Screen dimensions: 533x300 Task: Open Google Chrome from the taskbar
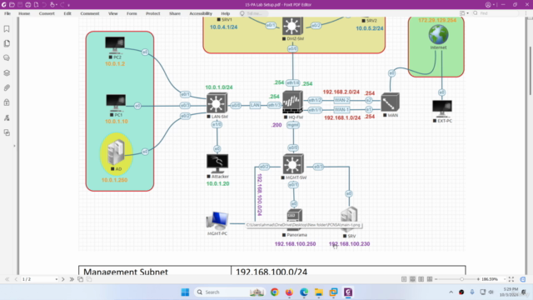click(274, 292)
